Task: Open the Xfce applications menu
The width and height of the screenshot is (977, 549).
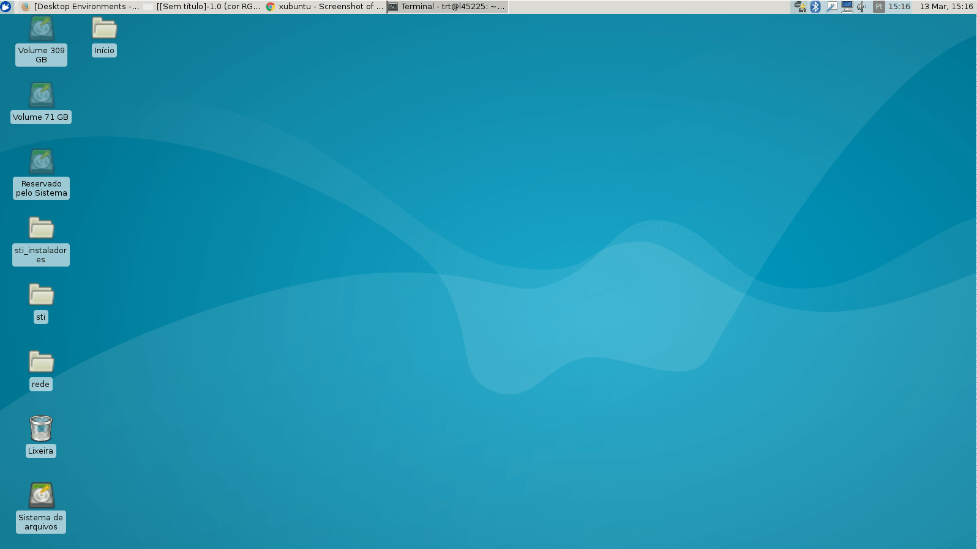Action: click(x=6, y=7)
